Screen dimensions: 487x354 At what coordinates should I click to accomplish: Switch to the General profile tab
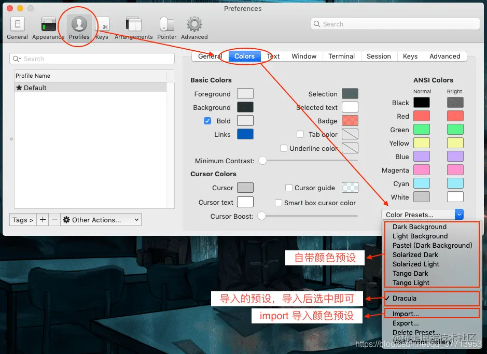pos(210,56)
